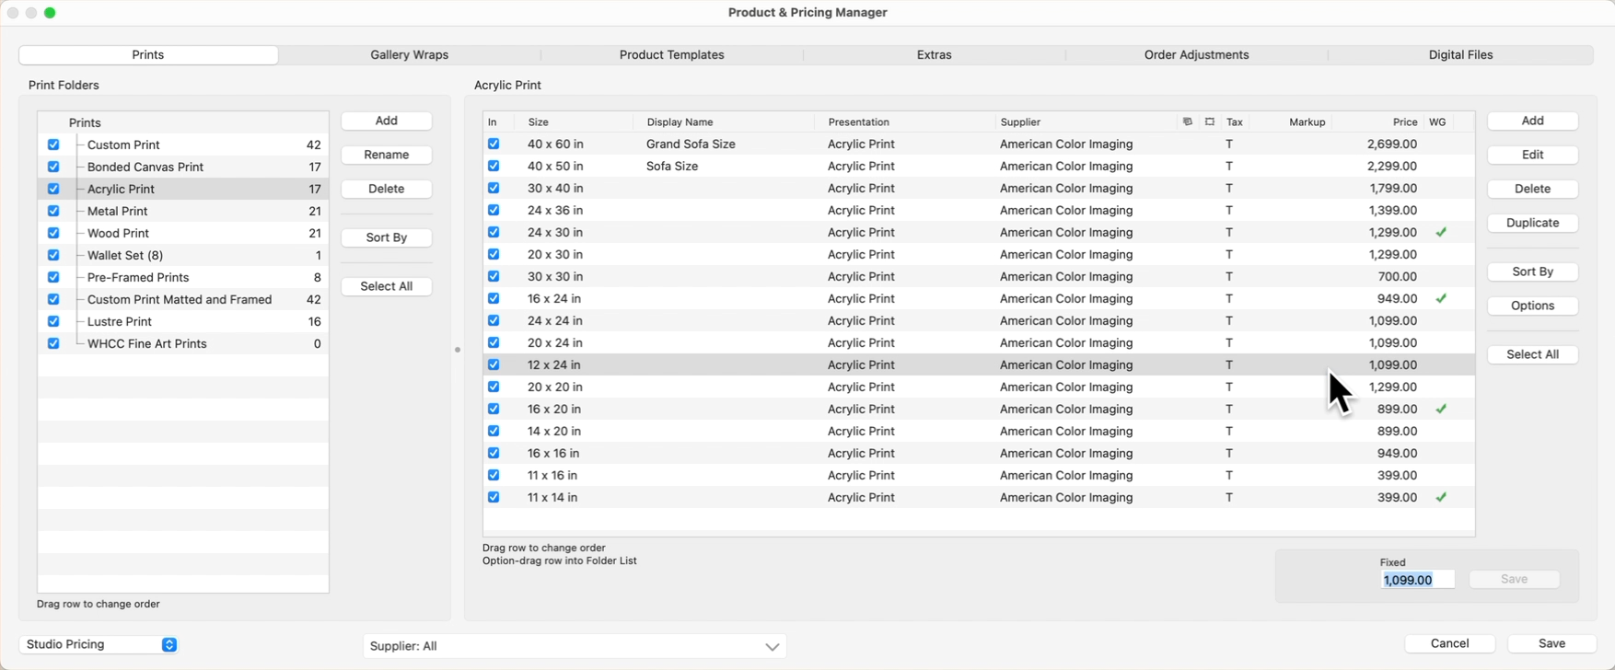The height and width of the screenshot is (670, 1615).
Task: Click the green checkmark on the 24 x 30 in row
Action: coord(1441,233)
